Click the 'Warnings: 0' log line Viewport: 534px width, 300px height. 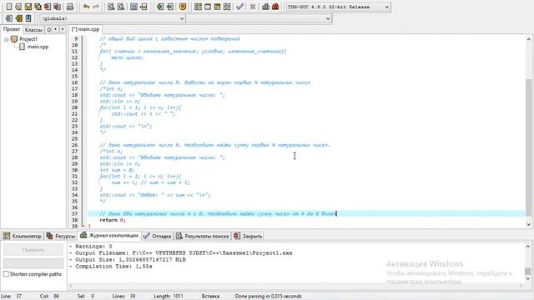91,247
